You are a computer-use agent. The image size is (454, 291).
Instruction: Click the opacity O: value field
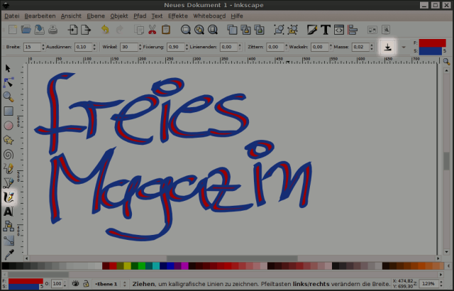[x=57, y=284]
